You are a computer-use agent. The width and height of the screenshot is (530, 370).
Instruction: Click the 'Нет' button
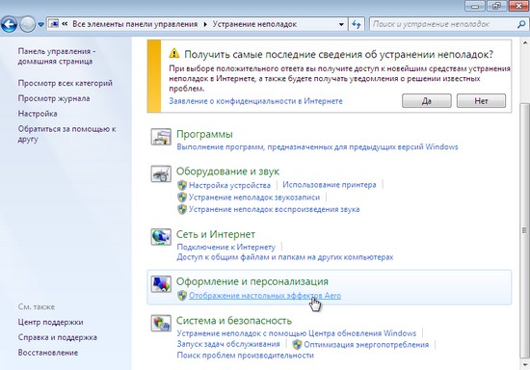pyautogui.click(x=481, y=101)
